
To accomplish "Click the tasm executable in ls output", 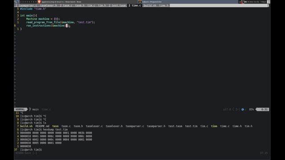I will pyautogui.click(x=55, y=126).
